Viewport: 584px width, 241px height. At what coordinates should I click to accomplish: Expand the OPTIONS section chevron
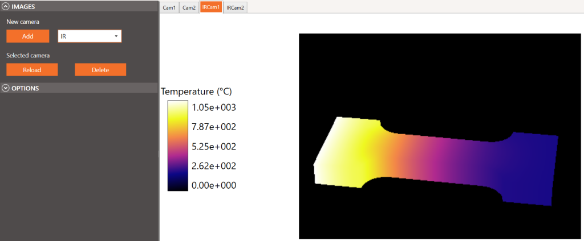click(x=6, y=88)
